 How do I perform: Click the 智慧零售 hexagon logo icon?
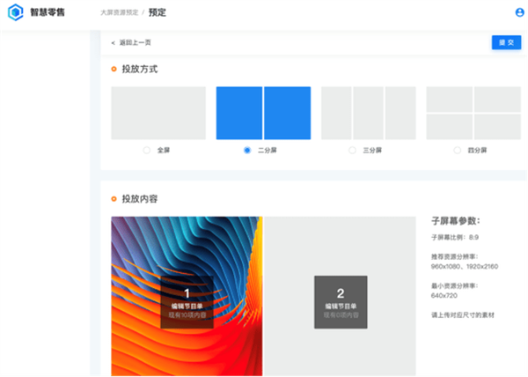point(16,12)
